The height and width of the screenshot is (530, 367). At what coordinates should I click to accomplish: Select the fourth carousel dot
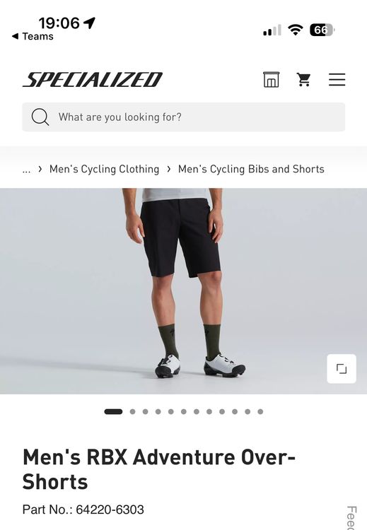[x=158, y=411]
